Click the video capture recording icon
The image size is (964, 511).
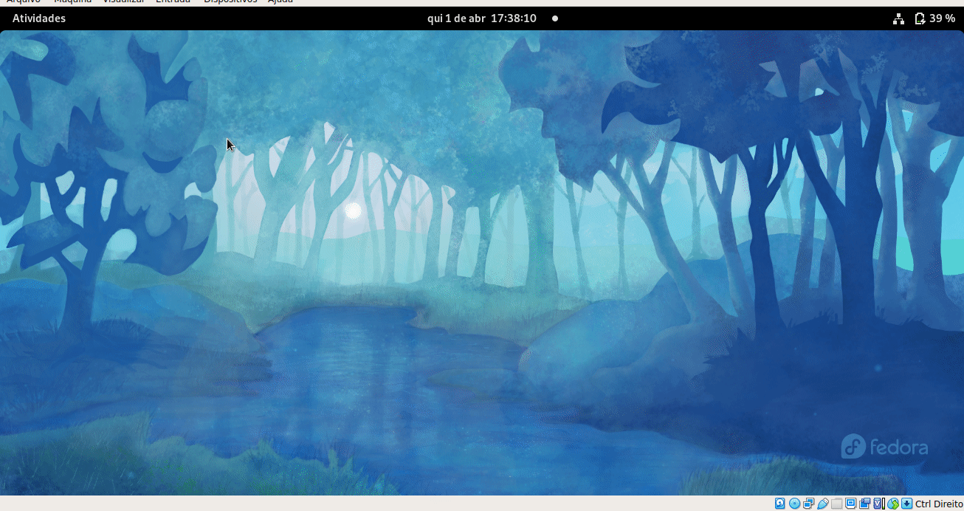pyautogui.click(x=864, y=504)
